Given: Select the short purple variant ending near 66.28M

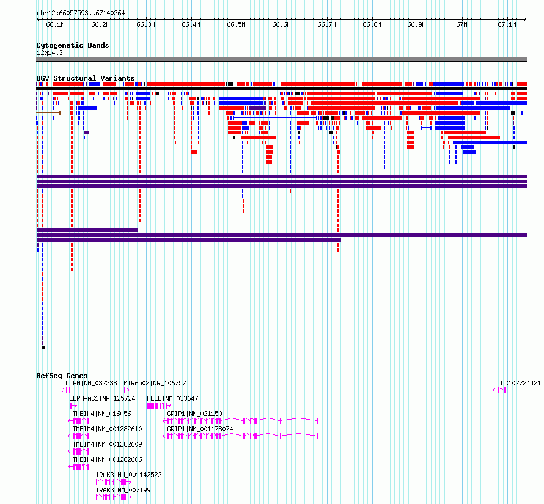Looking at the screenshot, I should point(87,230).
